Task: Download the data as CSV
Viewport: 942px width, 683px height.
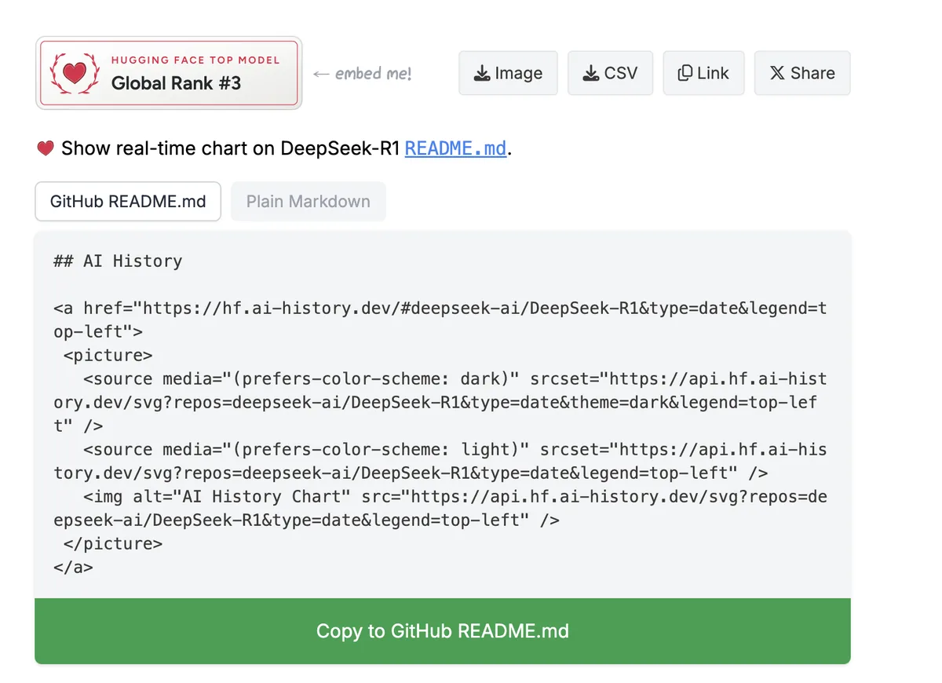Action: 610,73
